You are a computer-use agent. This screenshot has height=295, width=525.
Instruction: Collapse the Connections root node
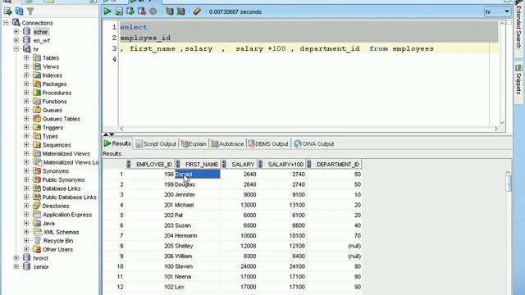tap(6, 23)
